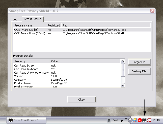Screen dimensions: 163x124
Task: Expand hidden tray icons arrow
Action: pyautogui.click(x=130, y=120)
